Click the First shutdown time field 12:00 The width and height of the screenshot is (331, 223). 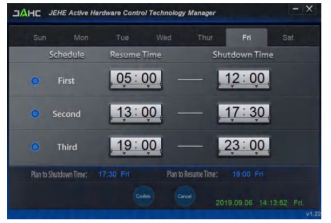click(244, 80)
